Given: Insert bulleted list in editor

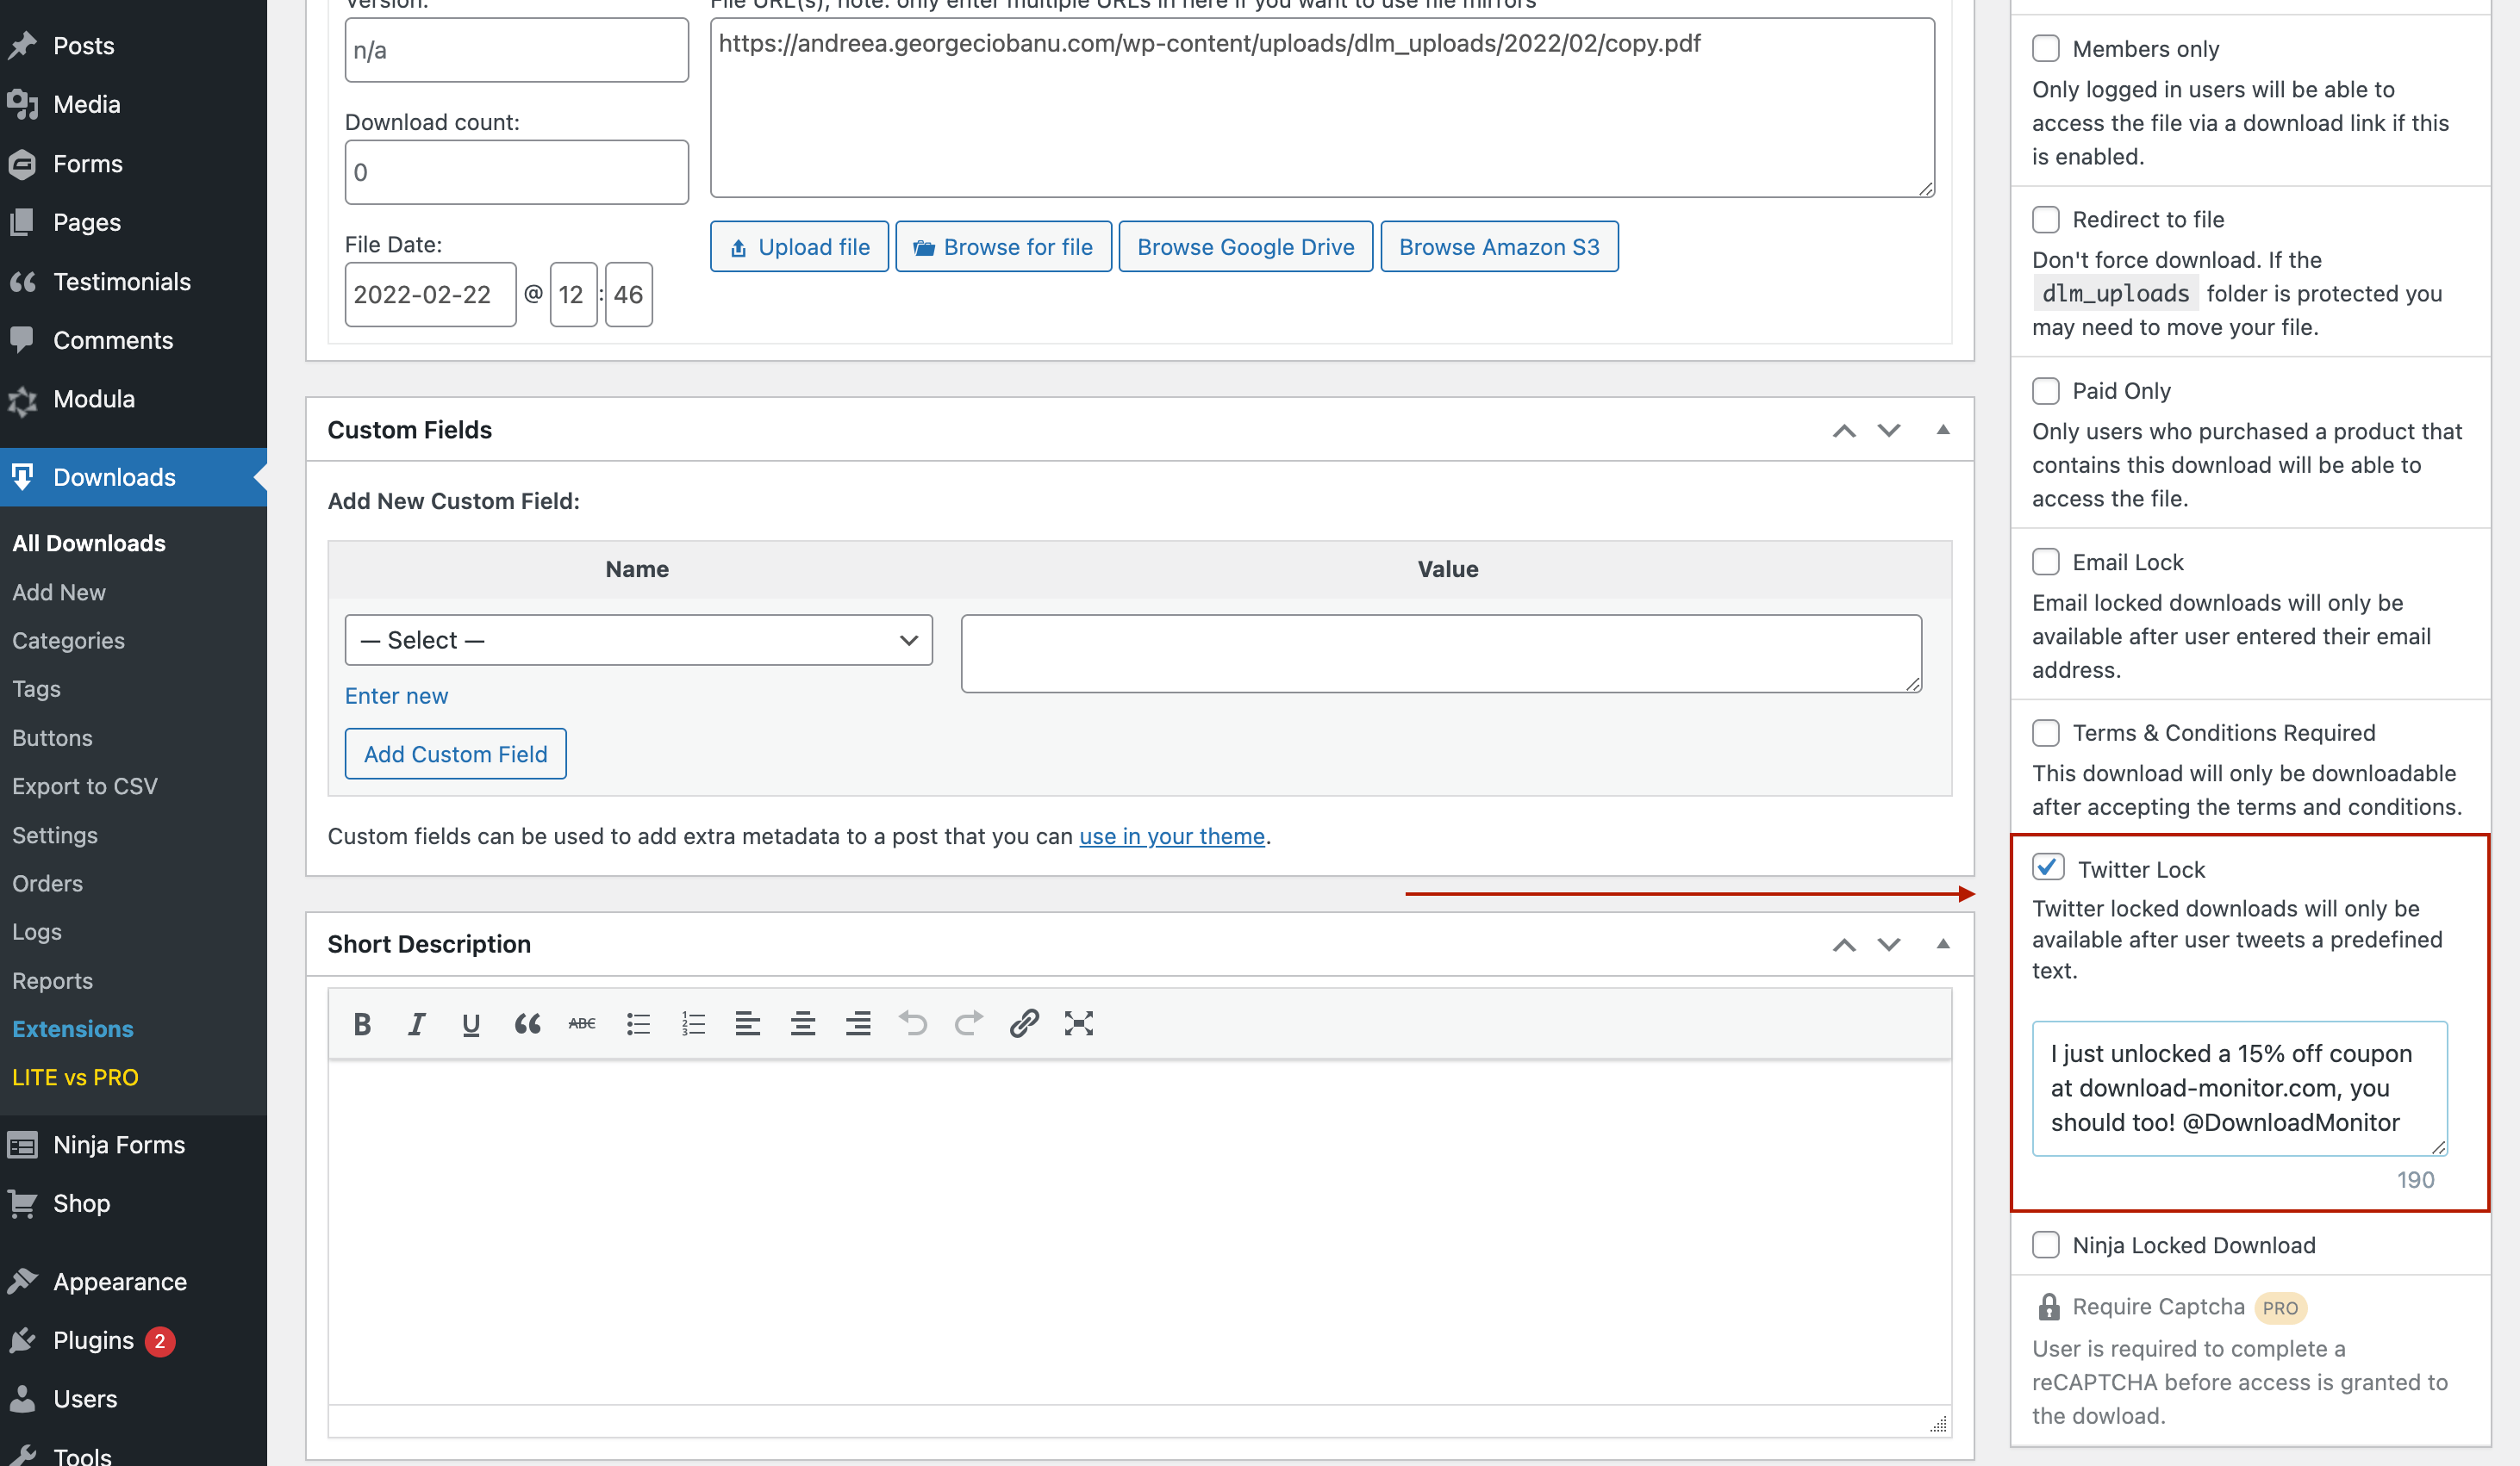Looking at the screenshot, I should [638, 1023].
